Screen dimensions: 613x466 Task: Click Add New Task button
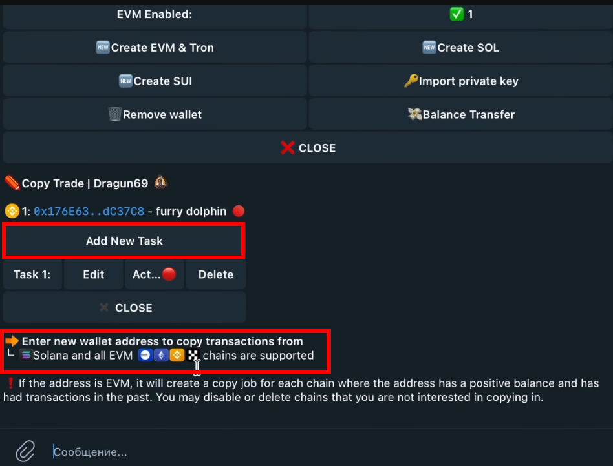coord(124,241)
